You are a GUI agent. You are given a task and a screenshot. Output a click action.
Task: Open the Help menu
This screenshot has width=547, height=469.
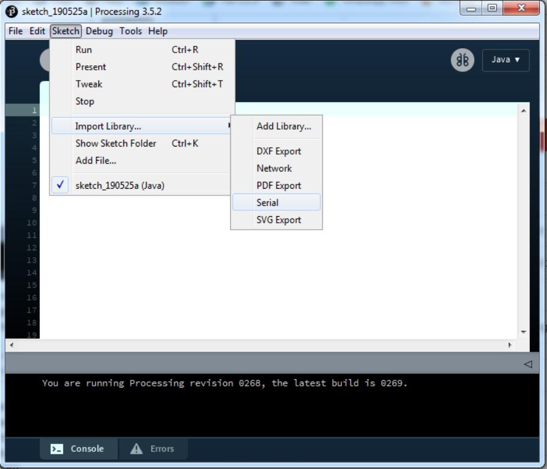pyautogui.click(x=158, y=31)
